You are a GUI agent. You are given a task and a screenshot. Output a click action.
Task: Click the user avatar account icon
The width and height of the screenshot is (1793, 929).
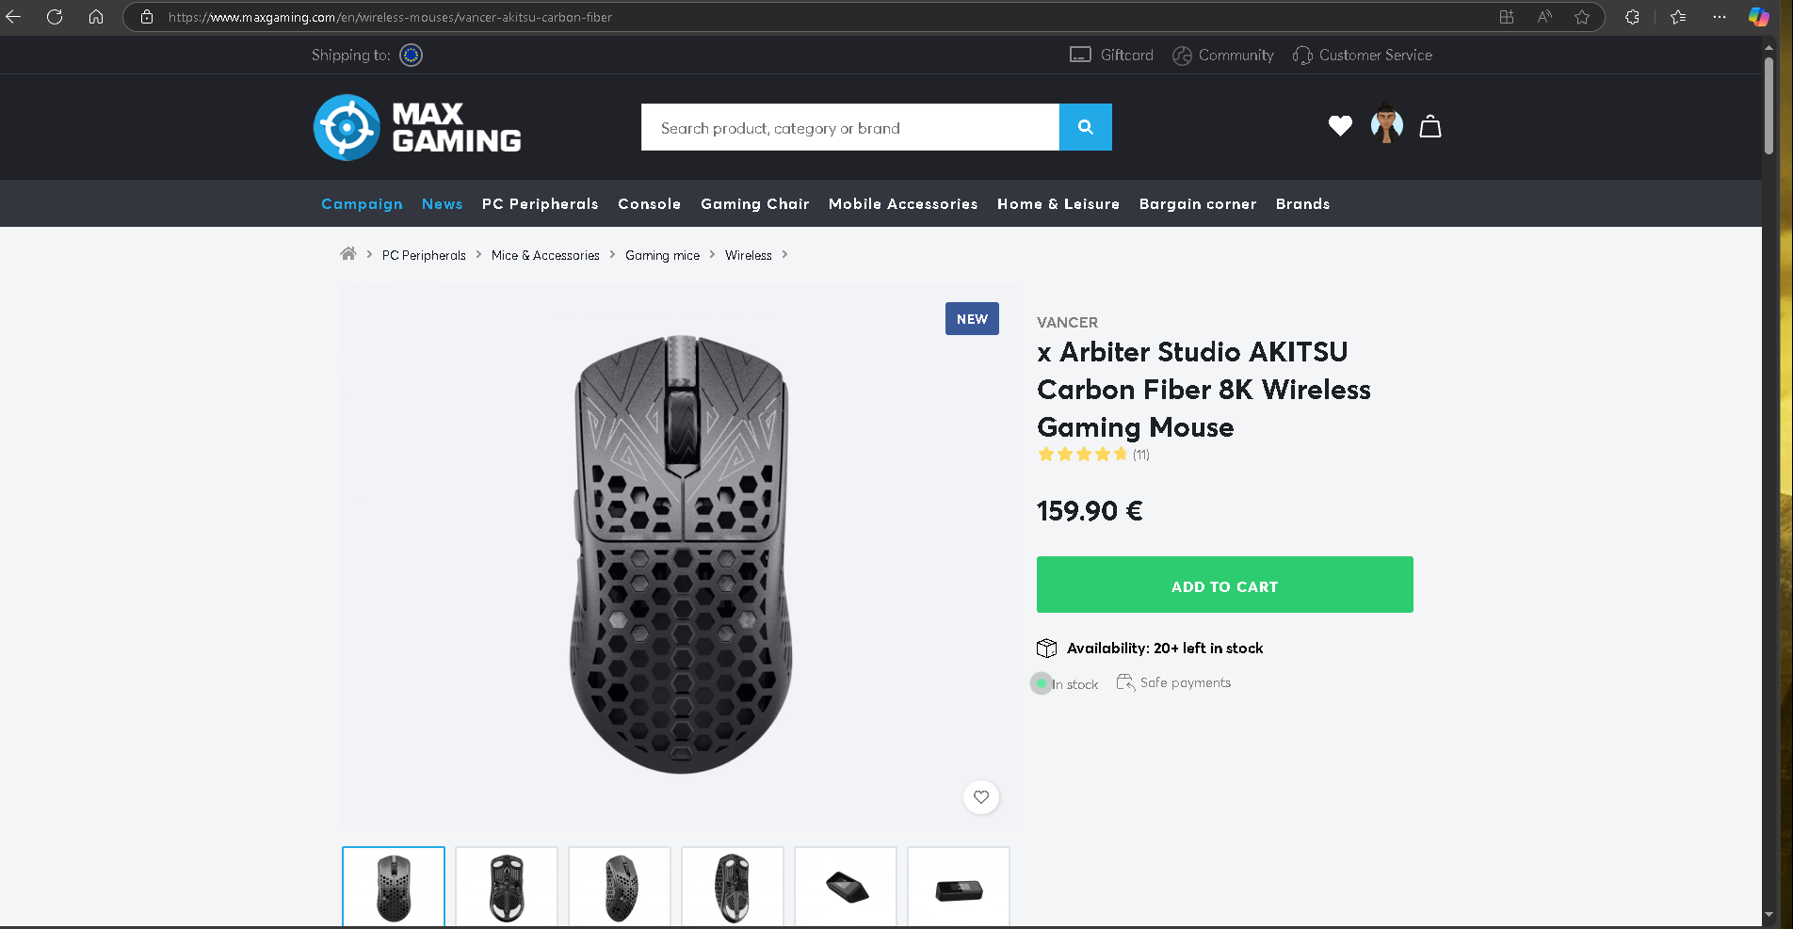point(1386,124)
